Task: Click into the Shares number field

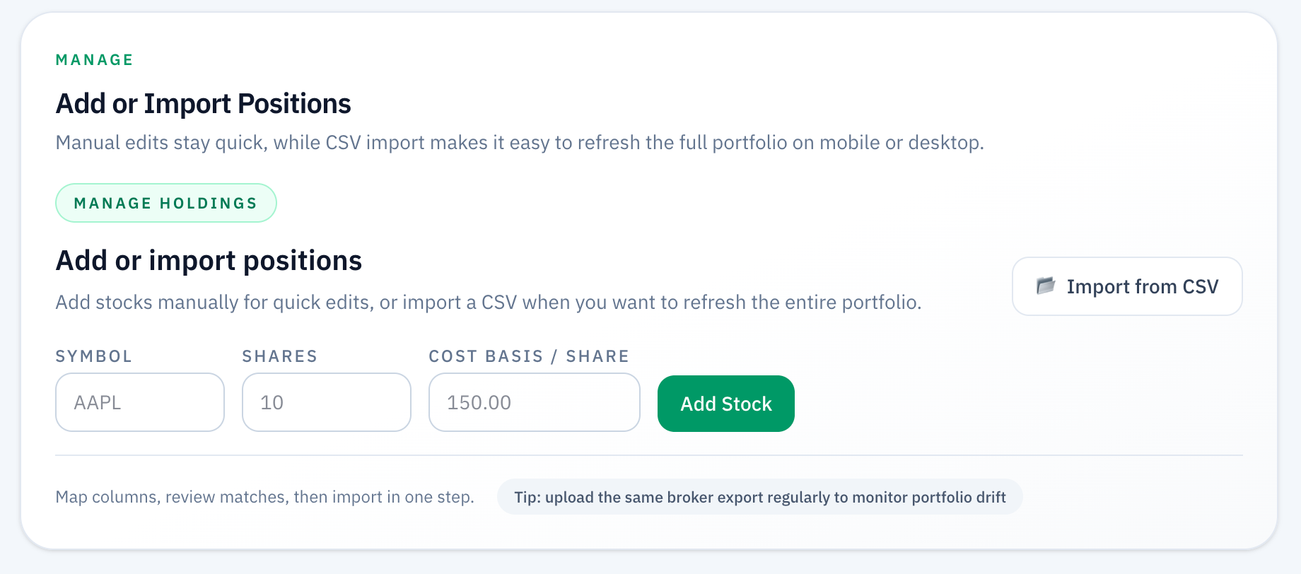Action: click(x=326, y=402)
